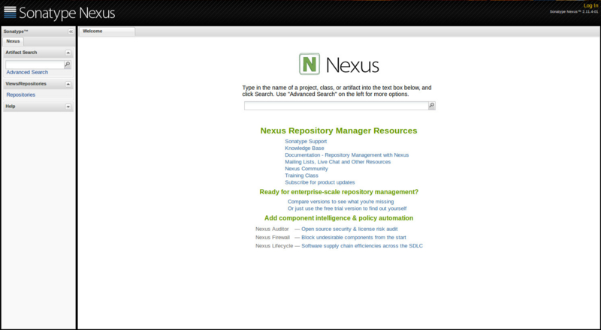Open the Sonatype Support link
The image size is (601, 330).
(306, 141)
